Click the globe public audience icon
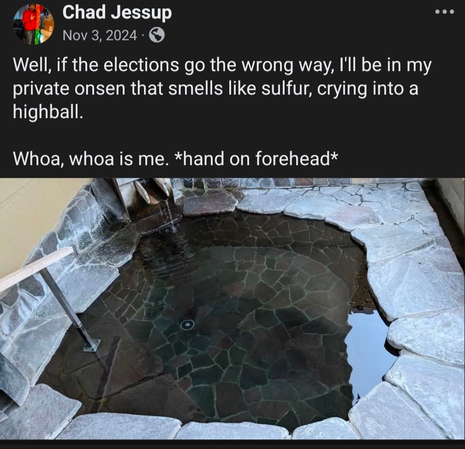465x449 pixels. (x=157, y=35)
